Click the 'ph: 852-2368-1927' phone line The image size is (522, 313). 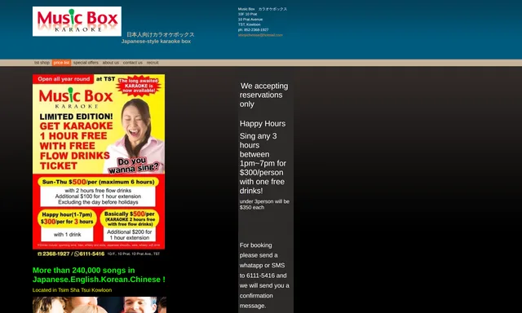(x=254, y=29)
